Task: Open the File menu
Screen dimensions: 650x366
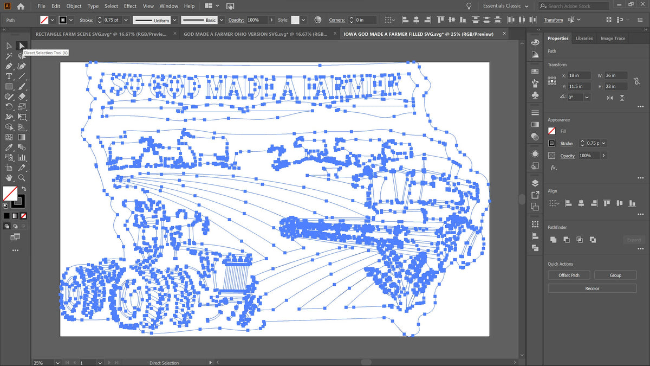Action: 41,6
